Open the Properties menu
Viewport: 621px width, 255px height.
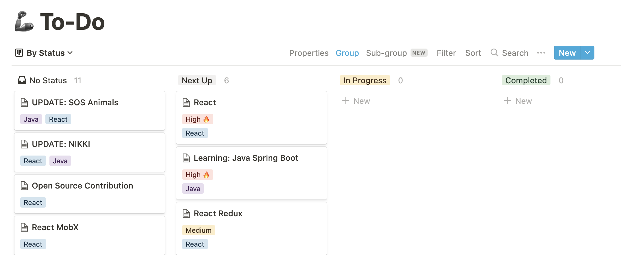point(309,53)
